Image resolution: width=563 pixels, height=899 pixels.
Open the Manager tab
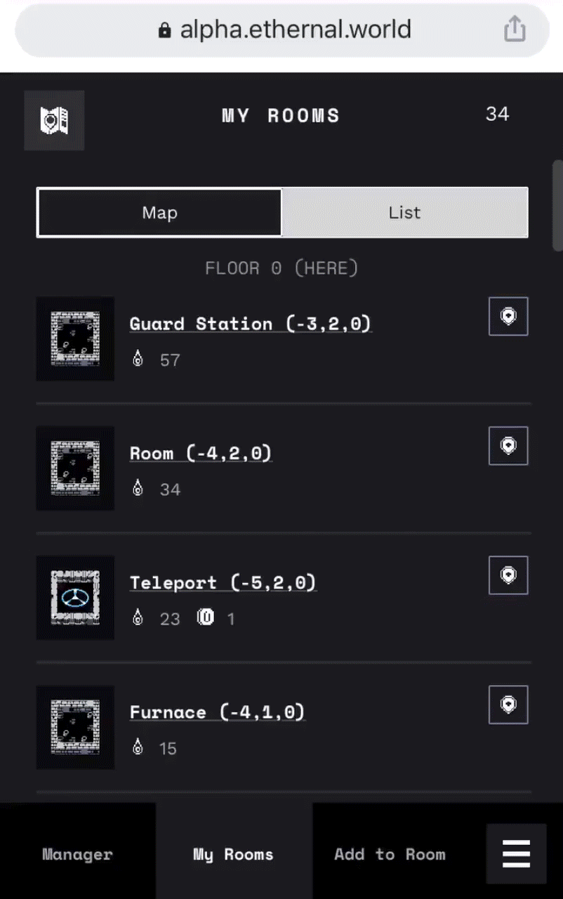point(77,854)
